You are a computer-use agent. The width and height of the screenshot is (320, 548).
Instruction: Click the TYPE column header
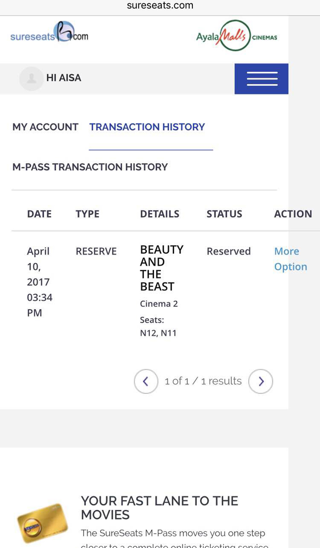click(87, 214)
